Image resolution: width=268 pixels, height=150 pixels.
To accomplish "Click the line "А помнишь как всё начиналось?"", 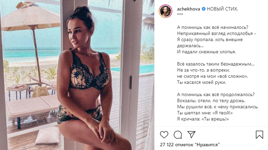I will (x=213, y=27).
